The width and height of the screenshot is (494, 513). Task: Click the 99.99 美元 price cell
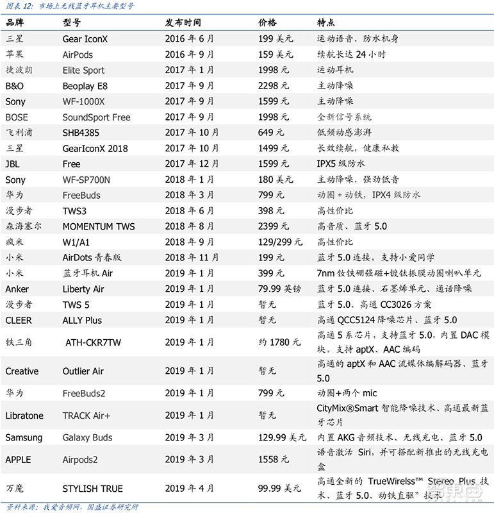coord(279,489)
